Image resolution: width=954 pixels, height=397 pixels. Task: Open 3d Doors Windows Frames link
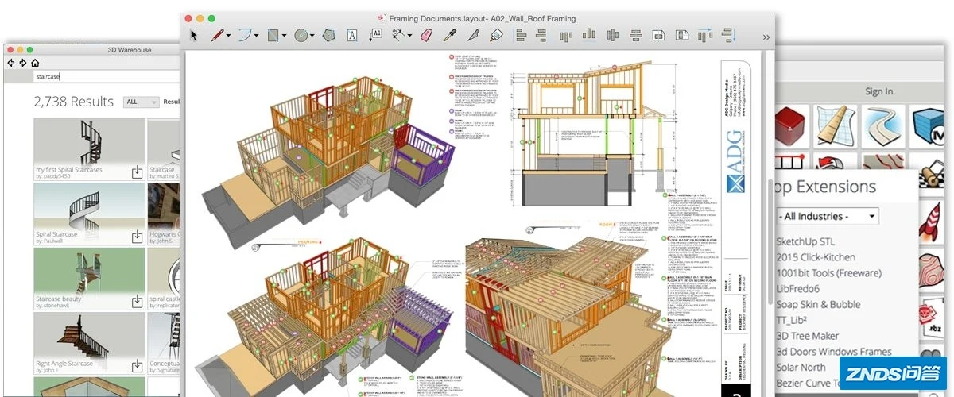point(834,352)
